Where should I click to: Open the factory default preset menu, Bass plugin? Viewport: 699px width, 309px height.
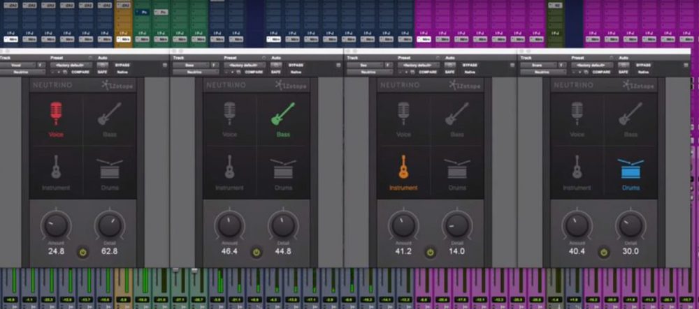(x=245, y=65)
